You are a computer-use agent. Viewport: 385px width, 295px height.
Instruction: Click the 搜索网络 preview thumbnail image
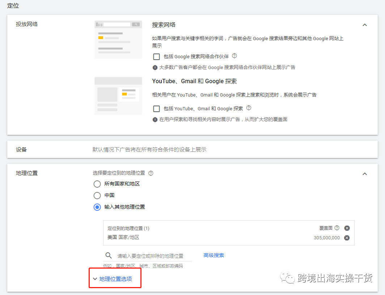[118, 39]
